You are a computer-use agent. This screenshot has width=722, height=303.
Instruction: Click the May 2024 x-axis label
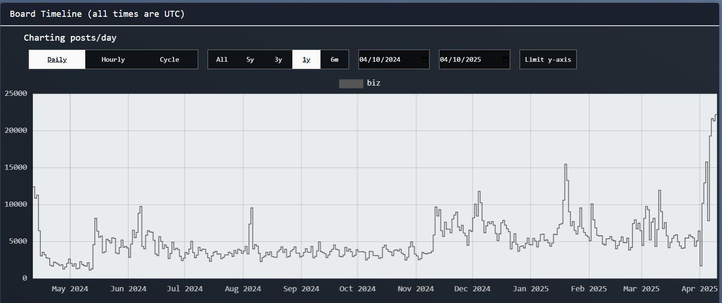70,289
